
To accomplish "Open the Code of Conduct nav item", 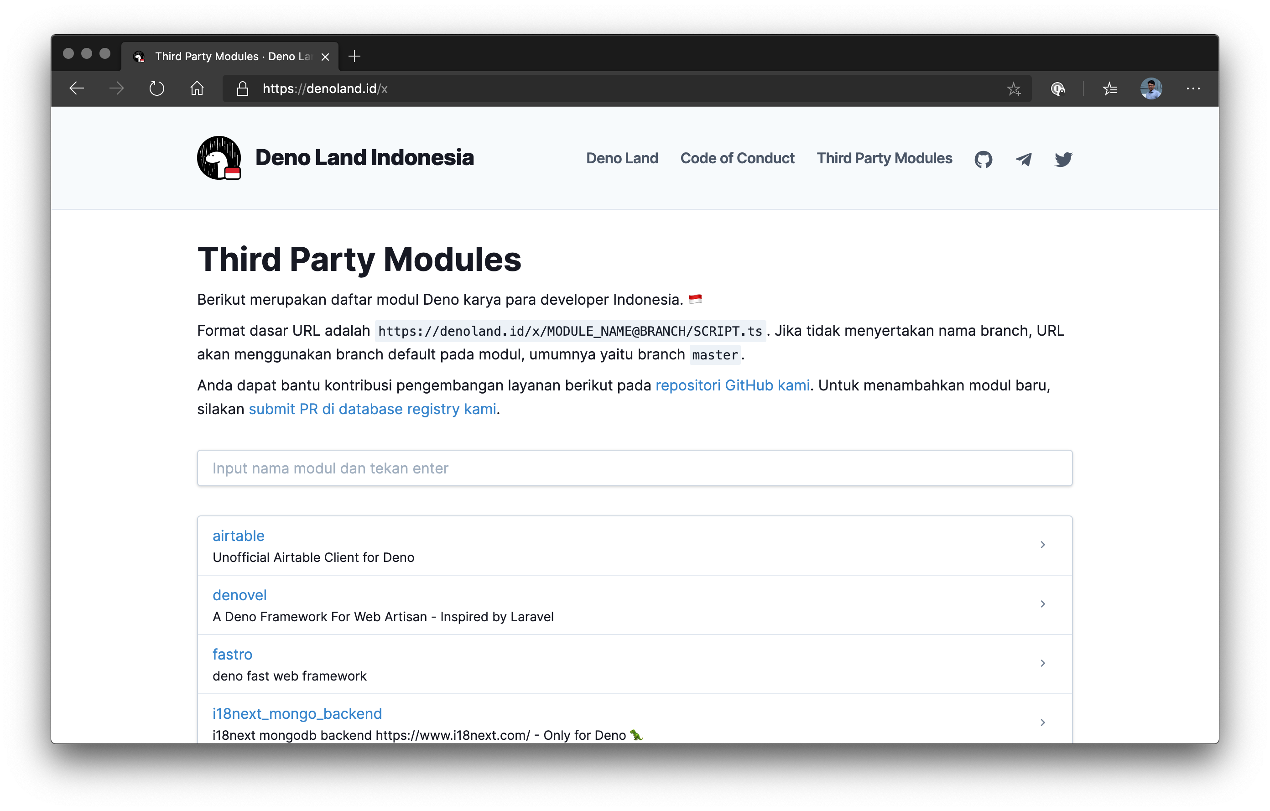I will [x=737, y=158].
